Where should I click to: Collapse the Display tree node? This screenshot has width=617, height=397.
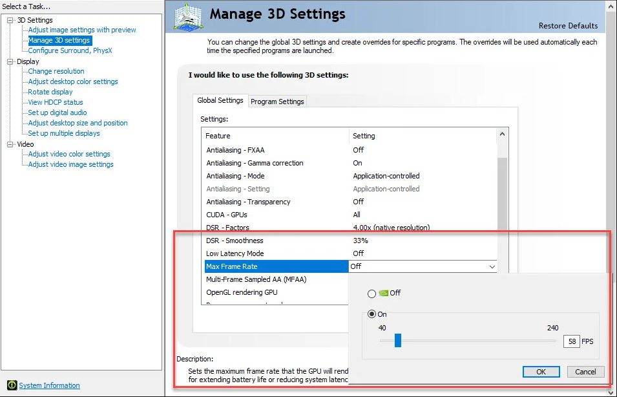(x=10, y=61)
